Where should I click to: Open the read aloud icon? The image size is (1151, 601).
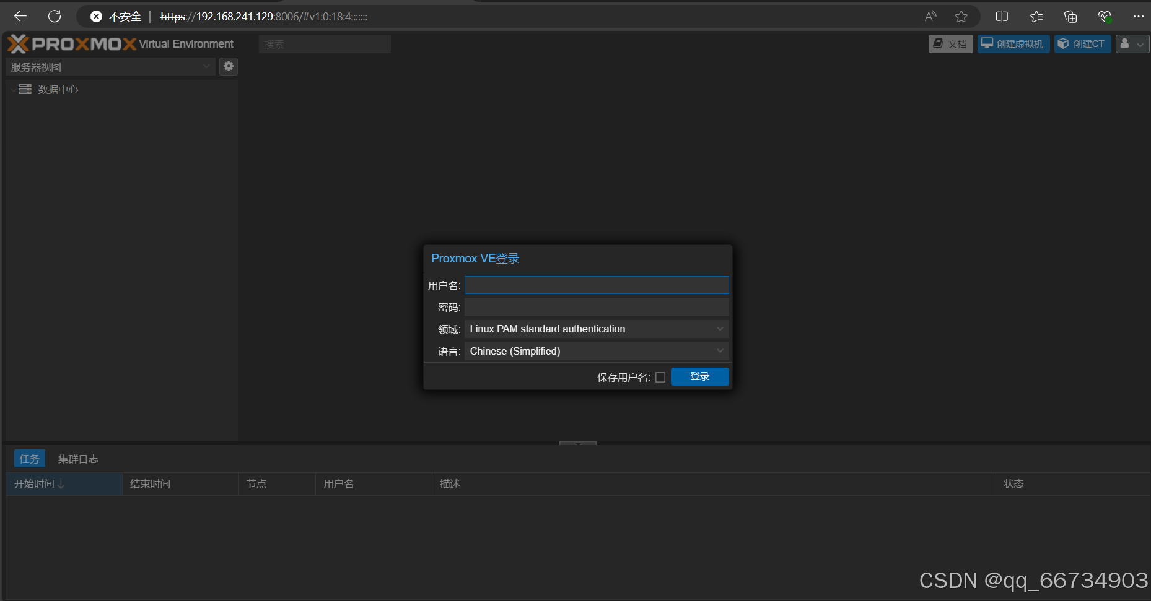[x=930, y=17]
